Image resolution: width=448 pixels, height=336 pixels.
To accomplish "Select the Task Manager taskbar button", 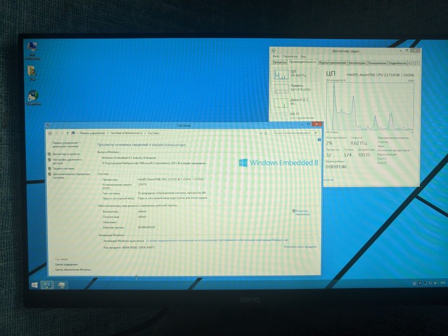I will [61, 285].
